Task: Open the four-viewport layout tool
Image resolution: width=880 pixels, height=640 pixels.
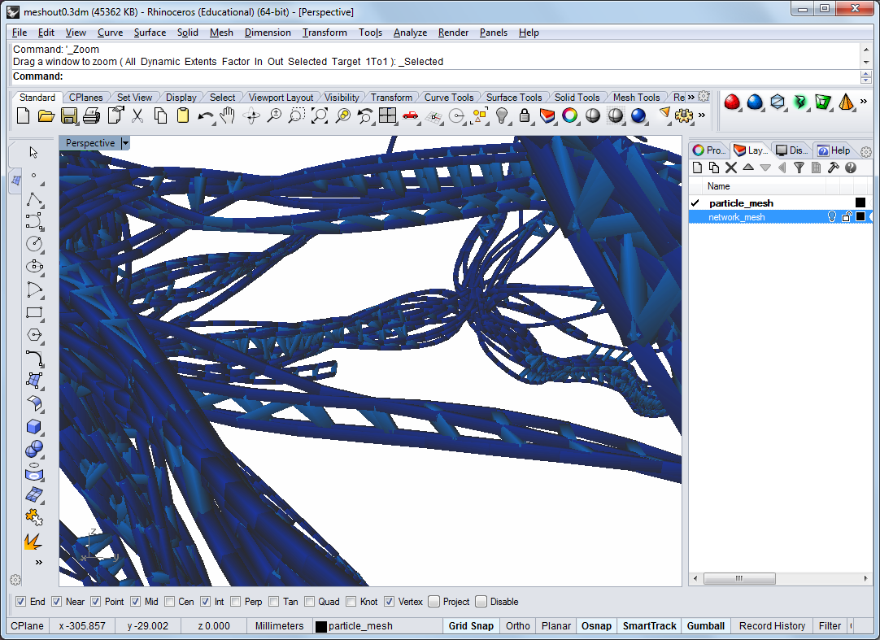Action: coord(387,116)
